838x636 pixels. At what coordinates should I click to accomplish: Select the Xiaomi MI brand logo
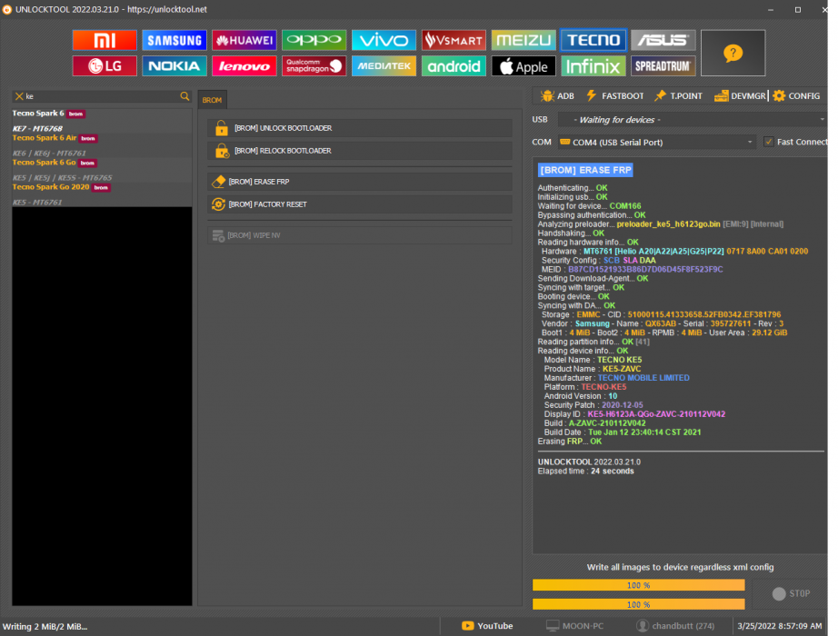[x=105, y=40]
